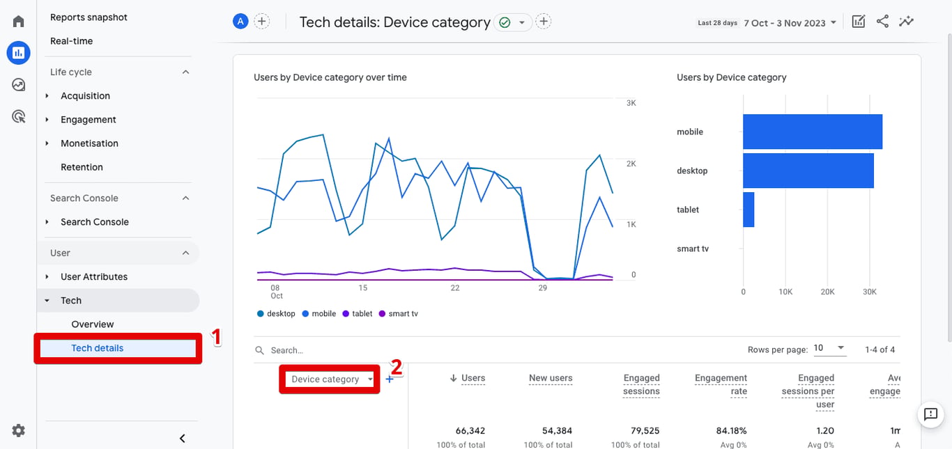This screenshot has width=952, height=449.
Task: Expand the Monetisation menu item
Action: 89,143
